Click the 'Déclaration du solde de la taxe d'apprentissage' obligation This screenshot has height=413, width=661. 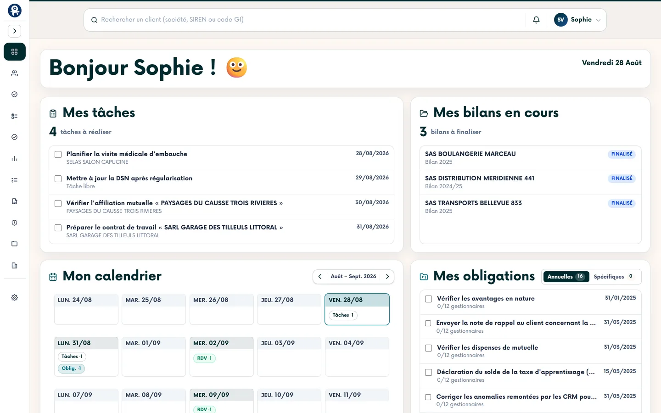530,376
